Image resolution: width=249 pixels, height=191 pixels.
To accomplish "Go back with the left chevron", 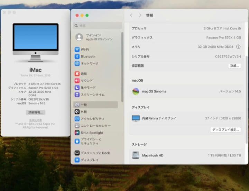I will point(131,15).
